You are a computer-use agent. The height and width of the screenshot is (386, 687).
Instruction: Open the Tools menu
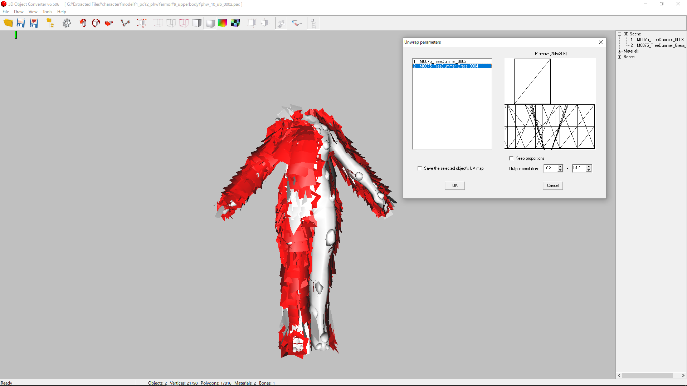47,12
